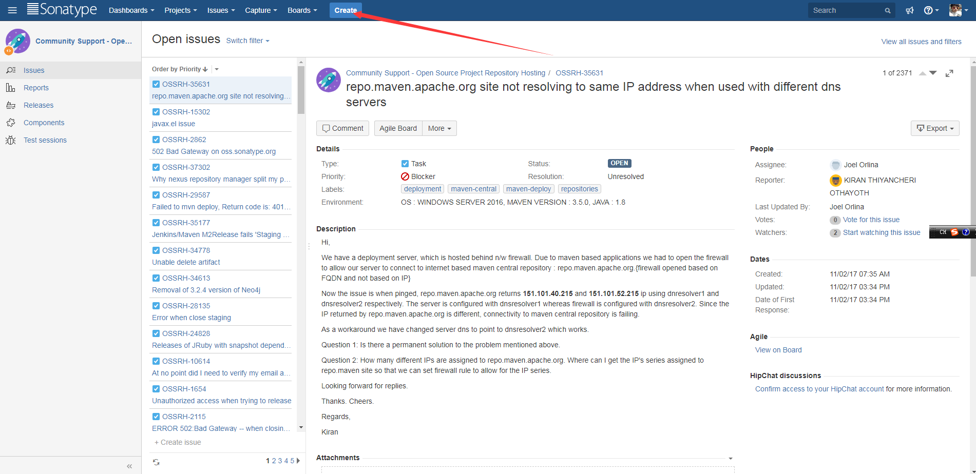Open the Switch filter dropdown
The height and width of the screenshot is (474, 976).
(x=247, y=41)
